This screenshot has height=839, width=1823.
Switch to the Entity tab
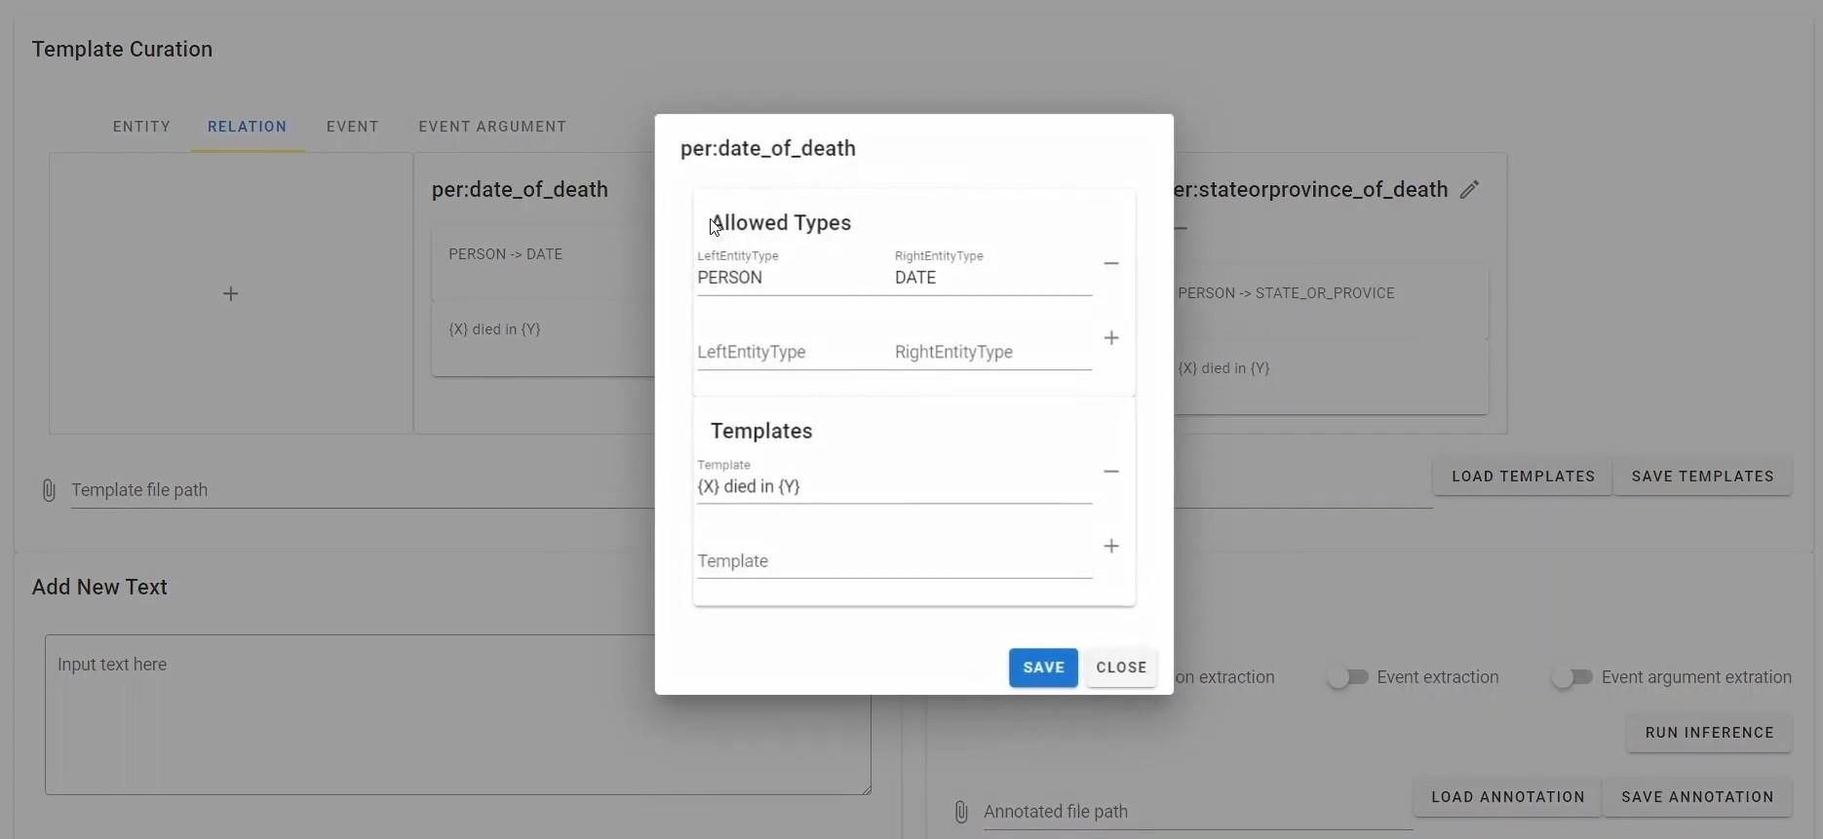pos(141,127)
